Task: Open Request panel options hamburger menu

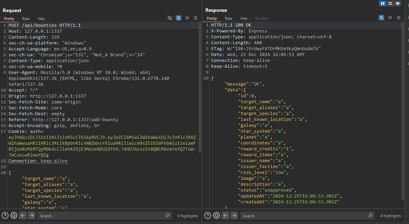Action: tap(196, 18)
